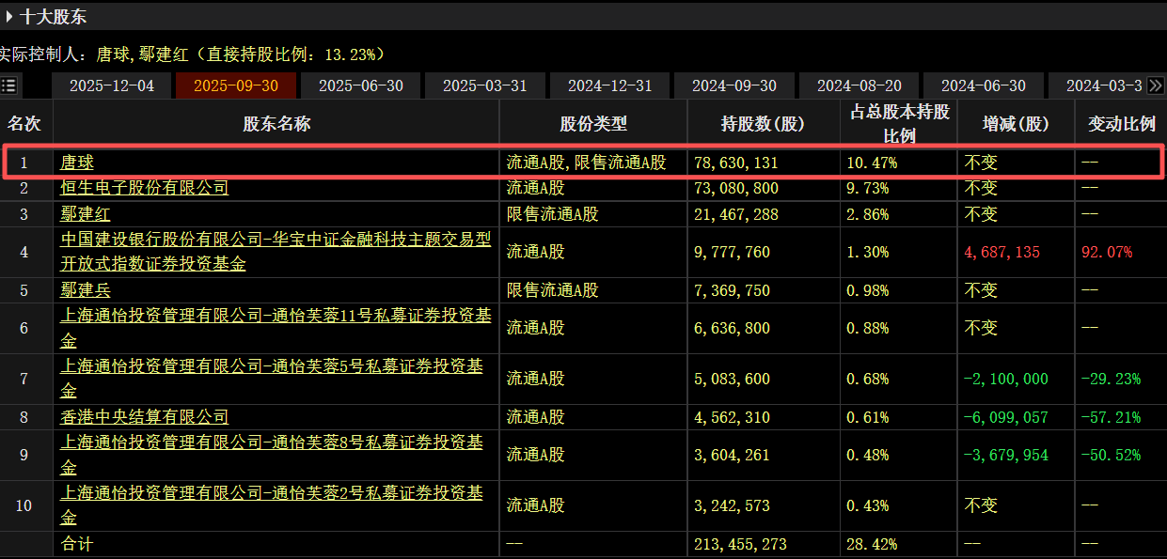Select the 2025-09-30 date tab
1167x559 pixels.
pyautogui.click(x=236, y=85)
